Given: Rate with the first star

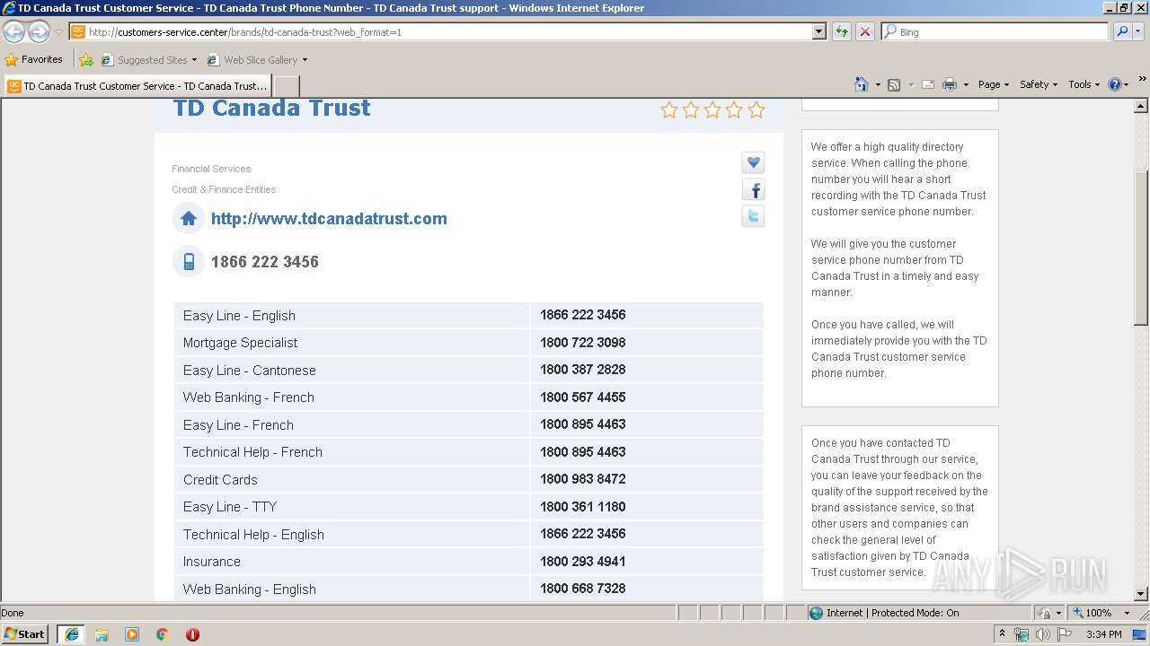Looking at the screenshot, I should click(669, 109).
